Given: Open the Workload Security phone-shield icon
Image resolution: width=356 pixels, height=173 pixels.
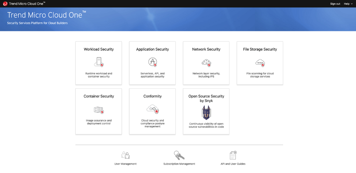Looking at the screenshot, I should [99, 62].
